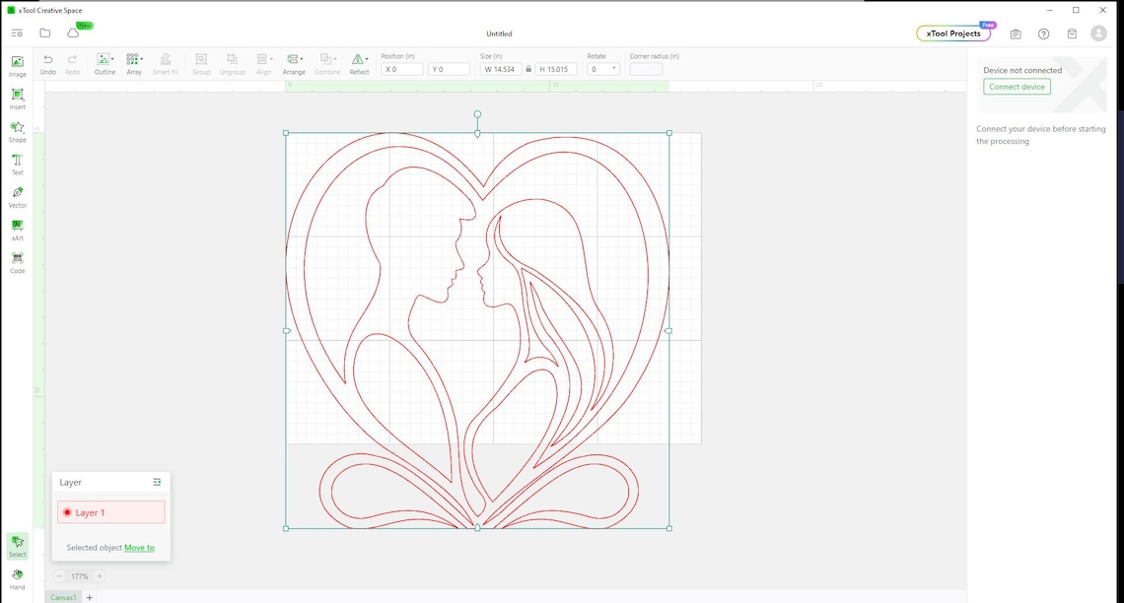Image resolution: width=1124 pixels, height=603 pixels.
Task: Click the Connect device button
Action: pos(1017,87)
